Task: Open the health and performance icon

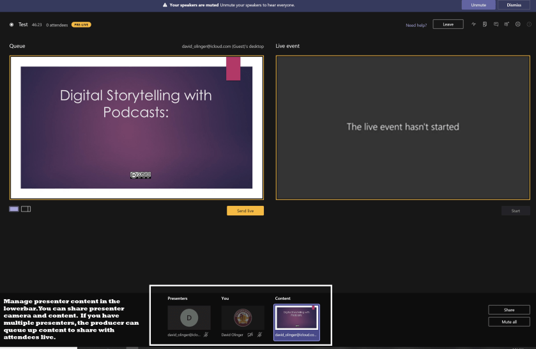Action: coord(474,24)
